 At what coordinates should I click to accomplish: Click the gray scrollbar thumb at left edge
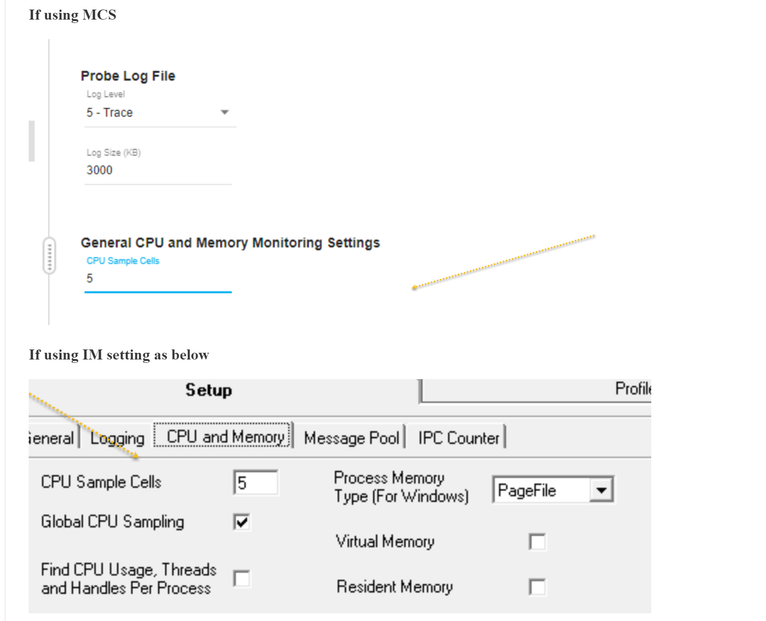tap(32, 141)
